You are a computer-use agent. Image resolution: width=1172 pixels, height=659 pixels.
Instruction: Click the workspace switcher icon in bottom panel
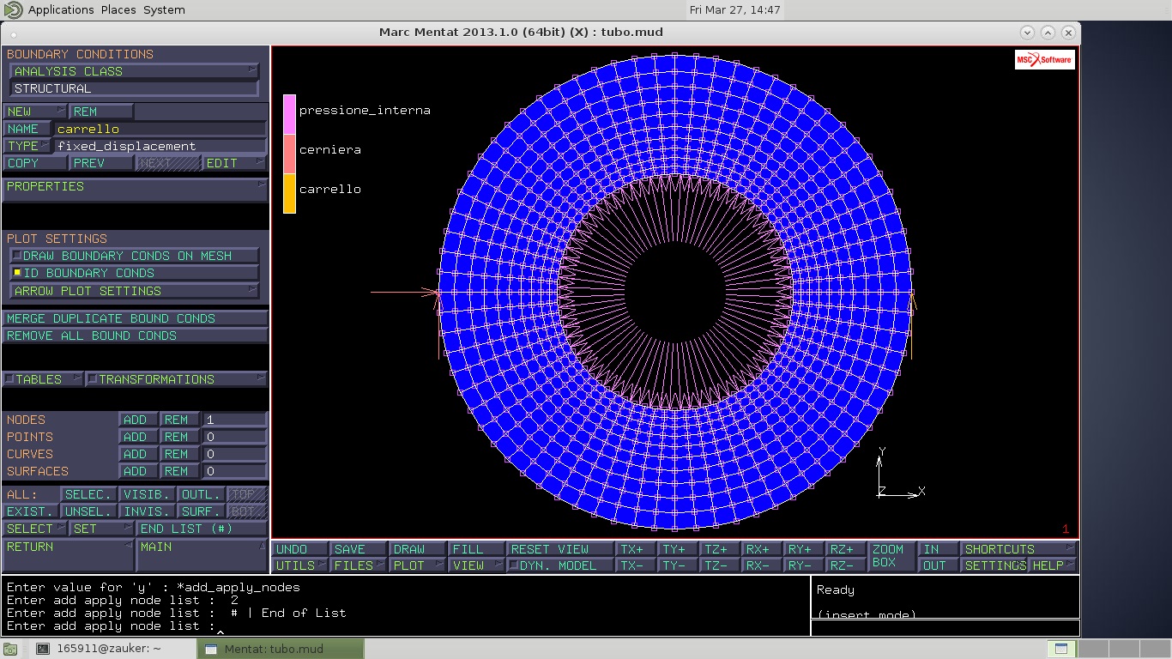(1061, 649)
